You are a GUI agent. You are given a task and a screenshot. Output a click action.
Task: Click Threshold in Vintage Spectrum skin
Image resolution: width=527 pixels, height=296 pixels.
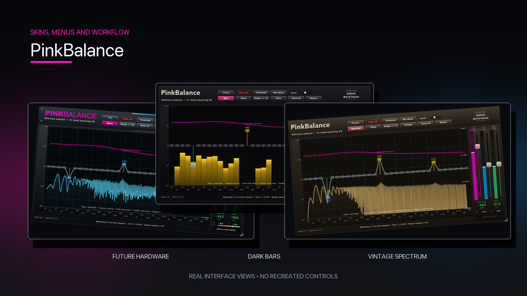(x=391, y=120)
